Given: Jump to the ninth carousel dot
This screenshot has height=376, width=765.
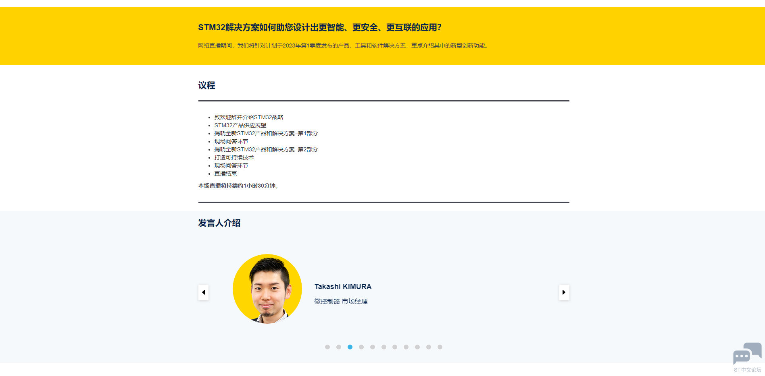Looking at the screenshot, I should tap(417, 347).
